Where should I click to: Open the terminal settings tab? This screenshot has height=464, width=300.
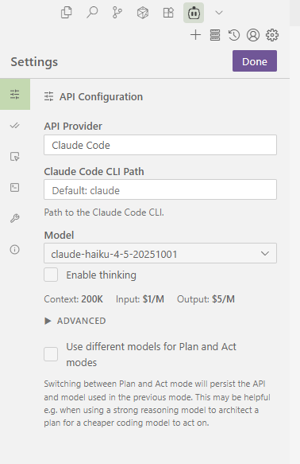click(15, 187)
